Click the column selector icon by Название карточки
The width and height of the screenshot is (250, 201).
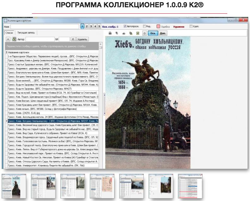tap(7, 52)
